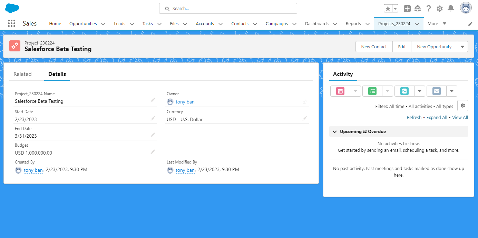478x238 pixels.
Task: Click the change Owner icon
Action: click(x=305, y=102)
